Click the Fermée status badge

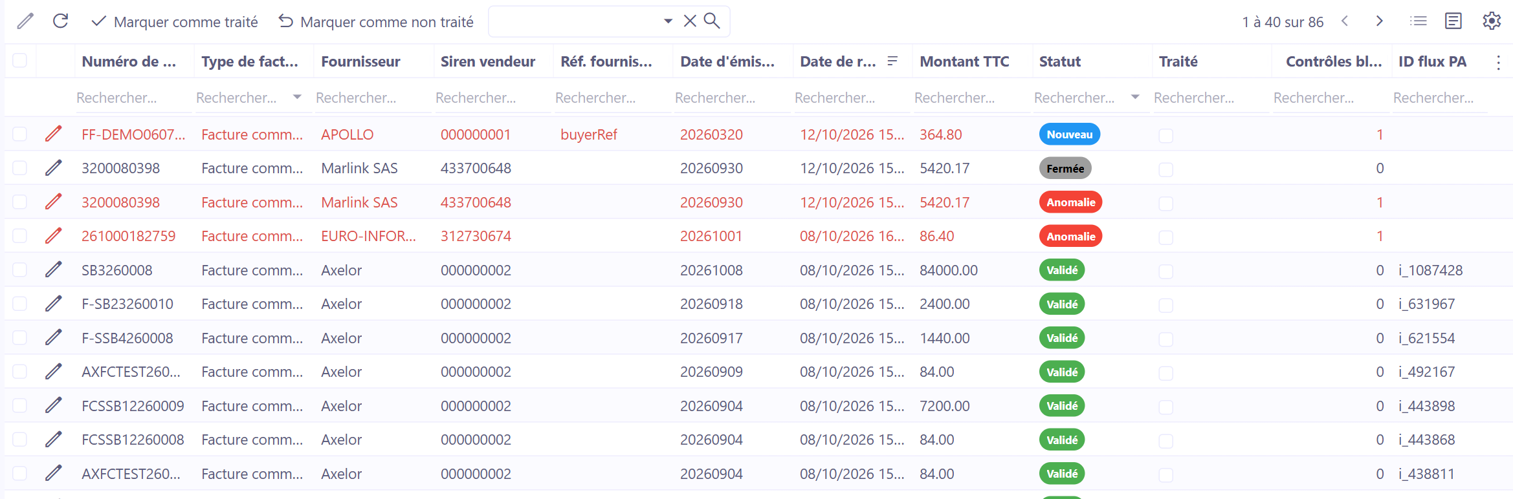pos(1065,168)
